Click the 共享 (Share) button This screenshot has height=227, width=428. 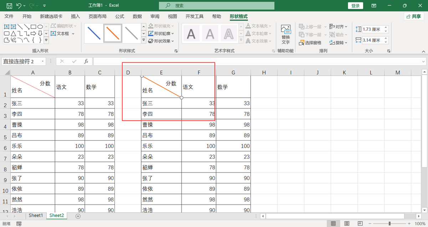tap(413, 16)
